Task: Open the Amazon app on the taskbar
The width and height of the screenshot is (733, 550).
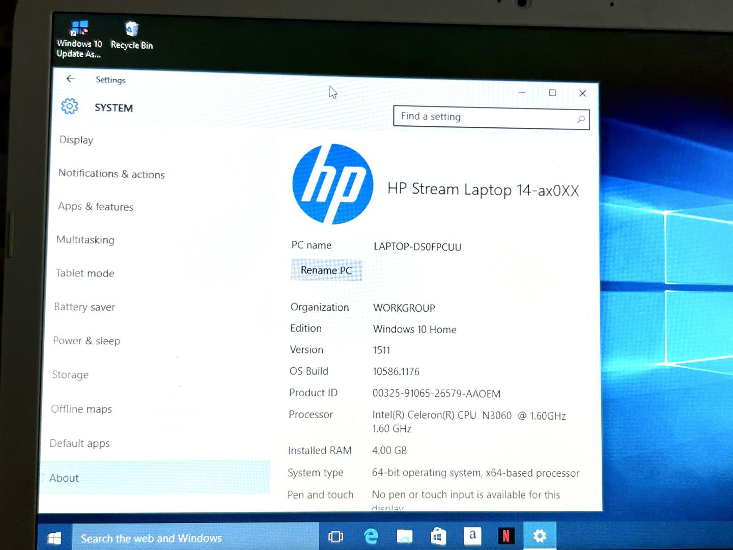Action: [x=472, y=536]
